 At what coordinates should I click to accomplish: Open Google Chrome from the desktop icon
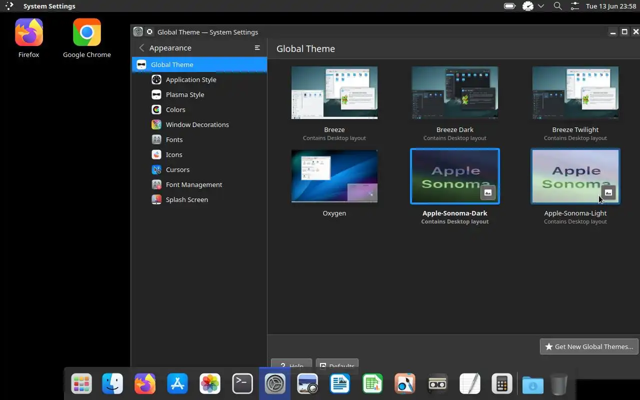(87, 38)
